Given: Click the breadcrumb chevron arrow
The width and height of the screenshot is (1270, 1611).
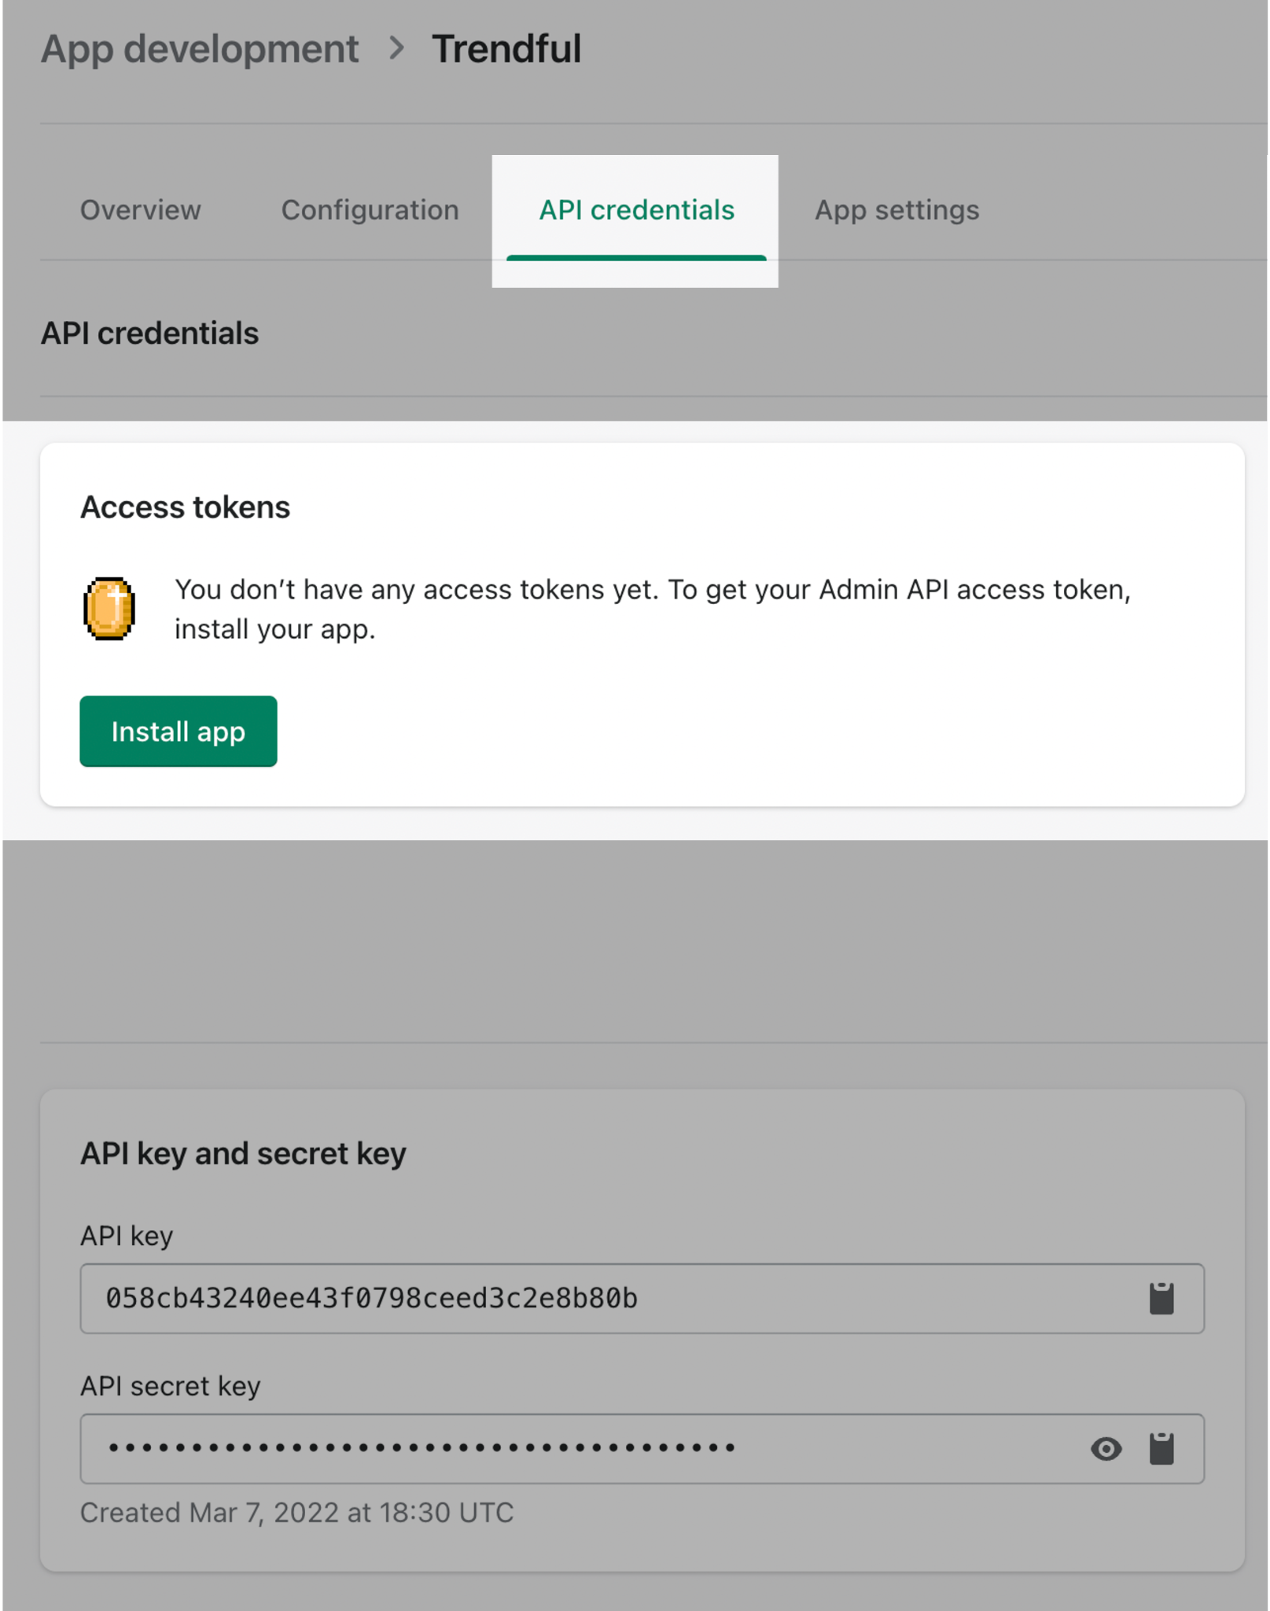Looking at the screenshot, I should [397, 49].
